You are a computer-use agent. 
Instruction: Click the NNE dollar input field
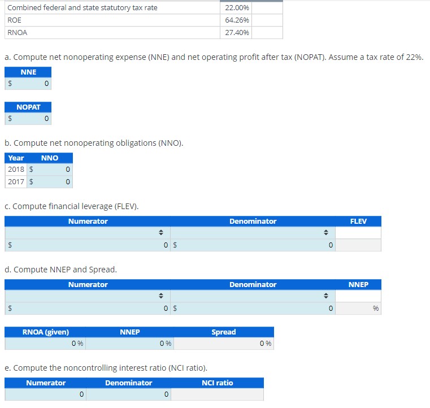[x=28, y=84]
